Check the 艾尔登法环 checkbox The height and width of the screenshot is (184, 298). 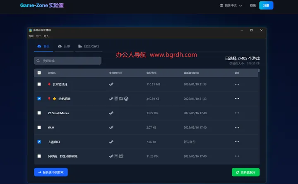[x=39, y=84]
